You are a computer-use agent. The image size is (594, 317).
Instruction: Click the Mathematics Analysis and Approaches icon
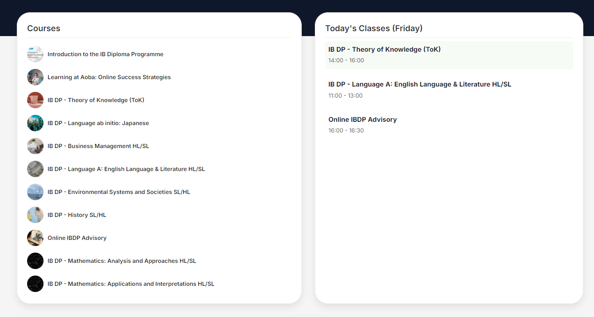35,261
